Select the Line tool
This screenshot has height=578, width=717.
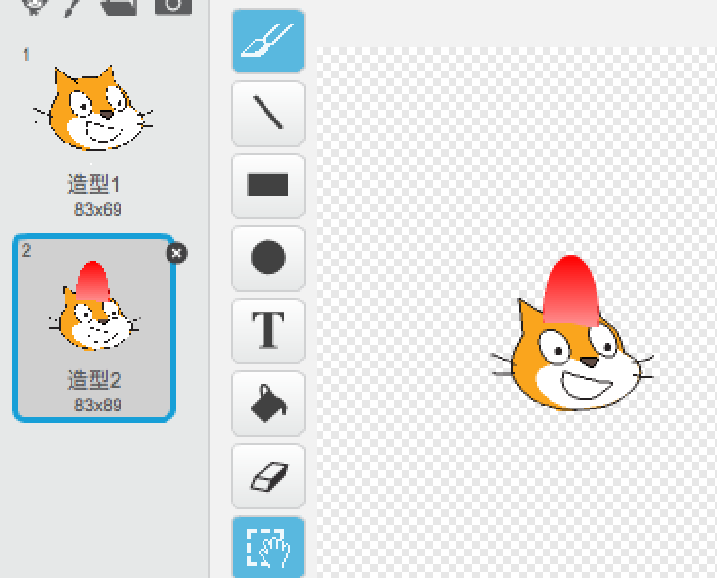pos(268,114)
